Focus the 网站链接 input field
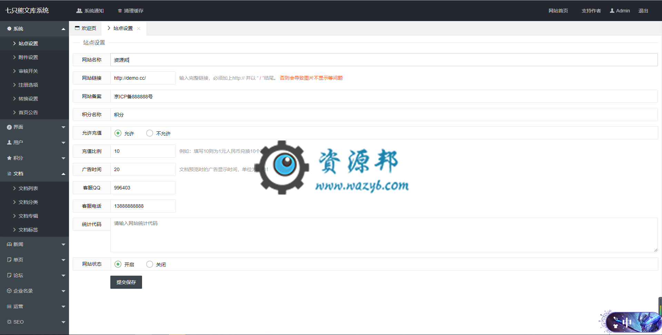Image resolution: width=662 pixels, height=335 pixels. (x=143, y=78)
